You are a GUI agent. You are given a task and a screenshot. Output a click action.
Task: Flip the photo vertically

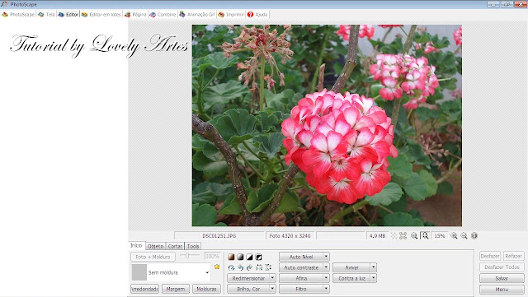point(268,267)
